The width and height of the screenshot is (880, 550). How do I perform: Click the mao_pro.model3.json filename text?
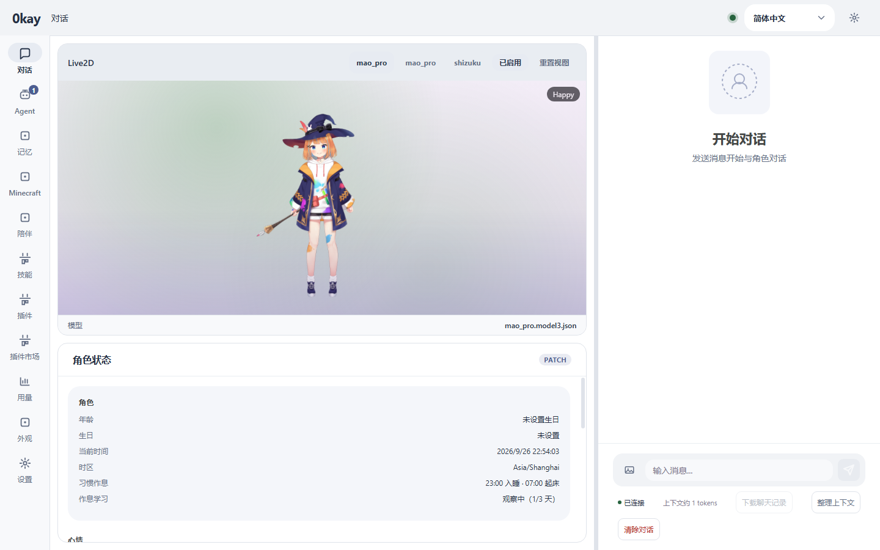(x=540, y=325)
